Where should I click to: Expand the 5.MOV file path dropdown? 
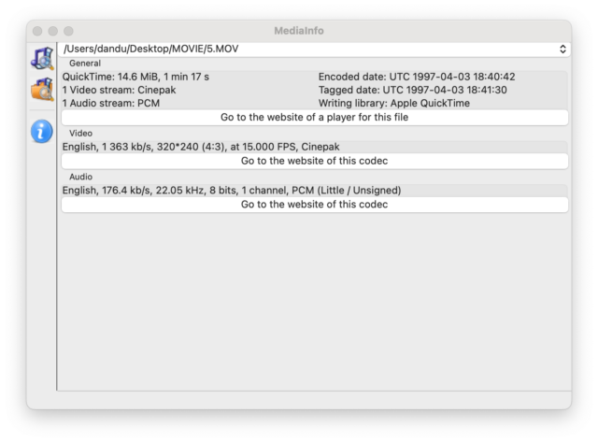tap(314, 50)
